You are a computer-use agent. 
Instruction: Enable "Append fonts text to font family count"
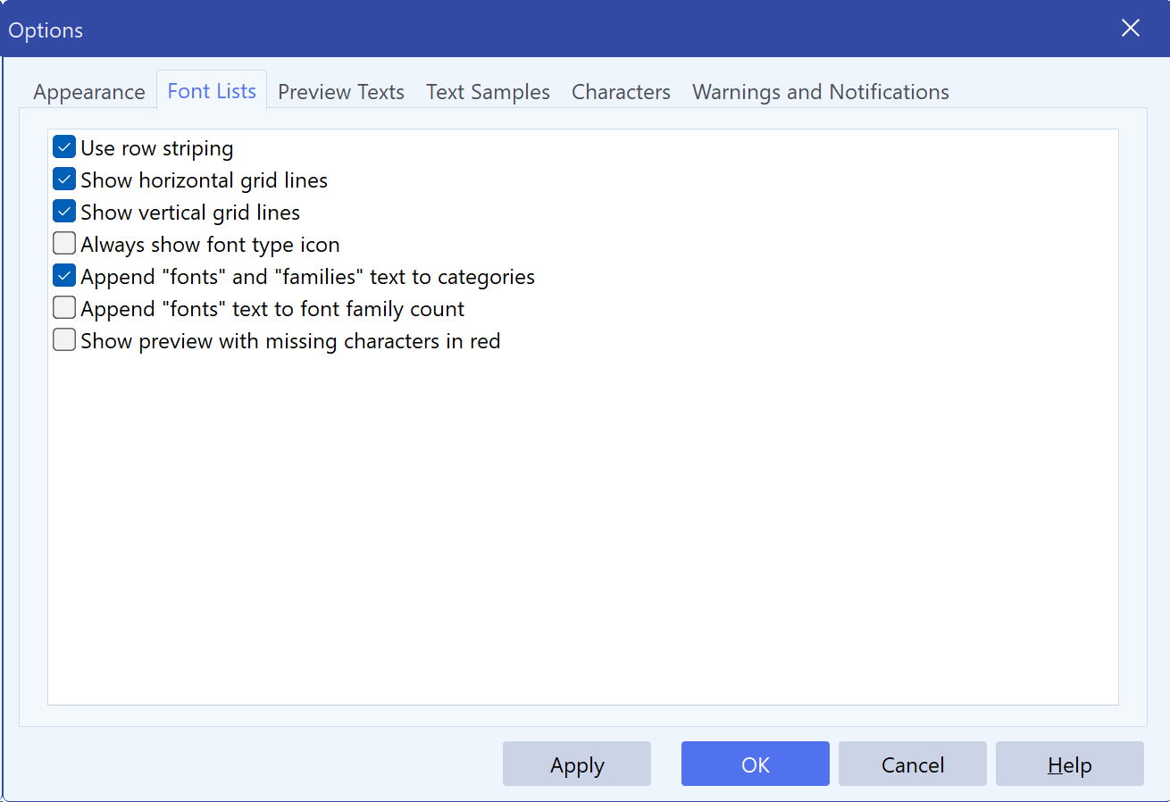tap(63, 307)
